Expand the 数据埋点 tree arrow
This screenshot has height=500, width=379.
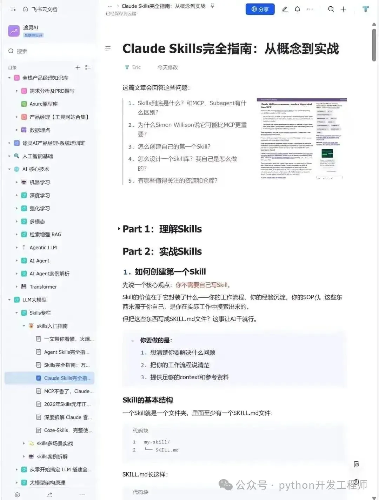pyautogui.click(x=16, y=130)
